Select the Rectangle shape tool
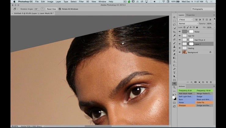Screen dimensions: 226x128 pos(174,80)
